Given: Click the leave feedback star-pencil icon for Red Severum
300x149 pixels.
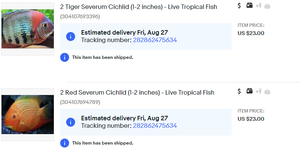Looking at the screenshot, I should (259, 91).
